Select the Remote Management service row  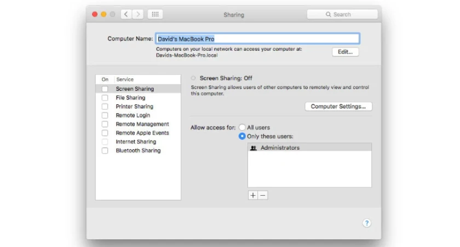[x=138, y=124]
